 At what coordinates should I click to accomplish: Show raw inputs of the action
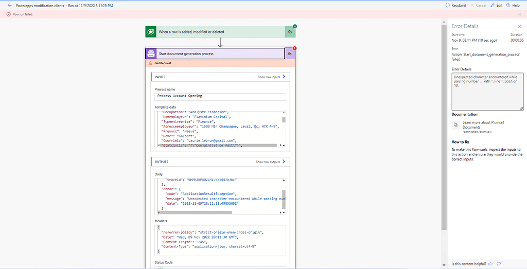pos(272,77)
